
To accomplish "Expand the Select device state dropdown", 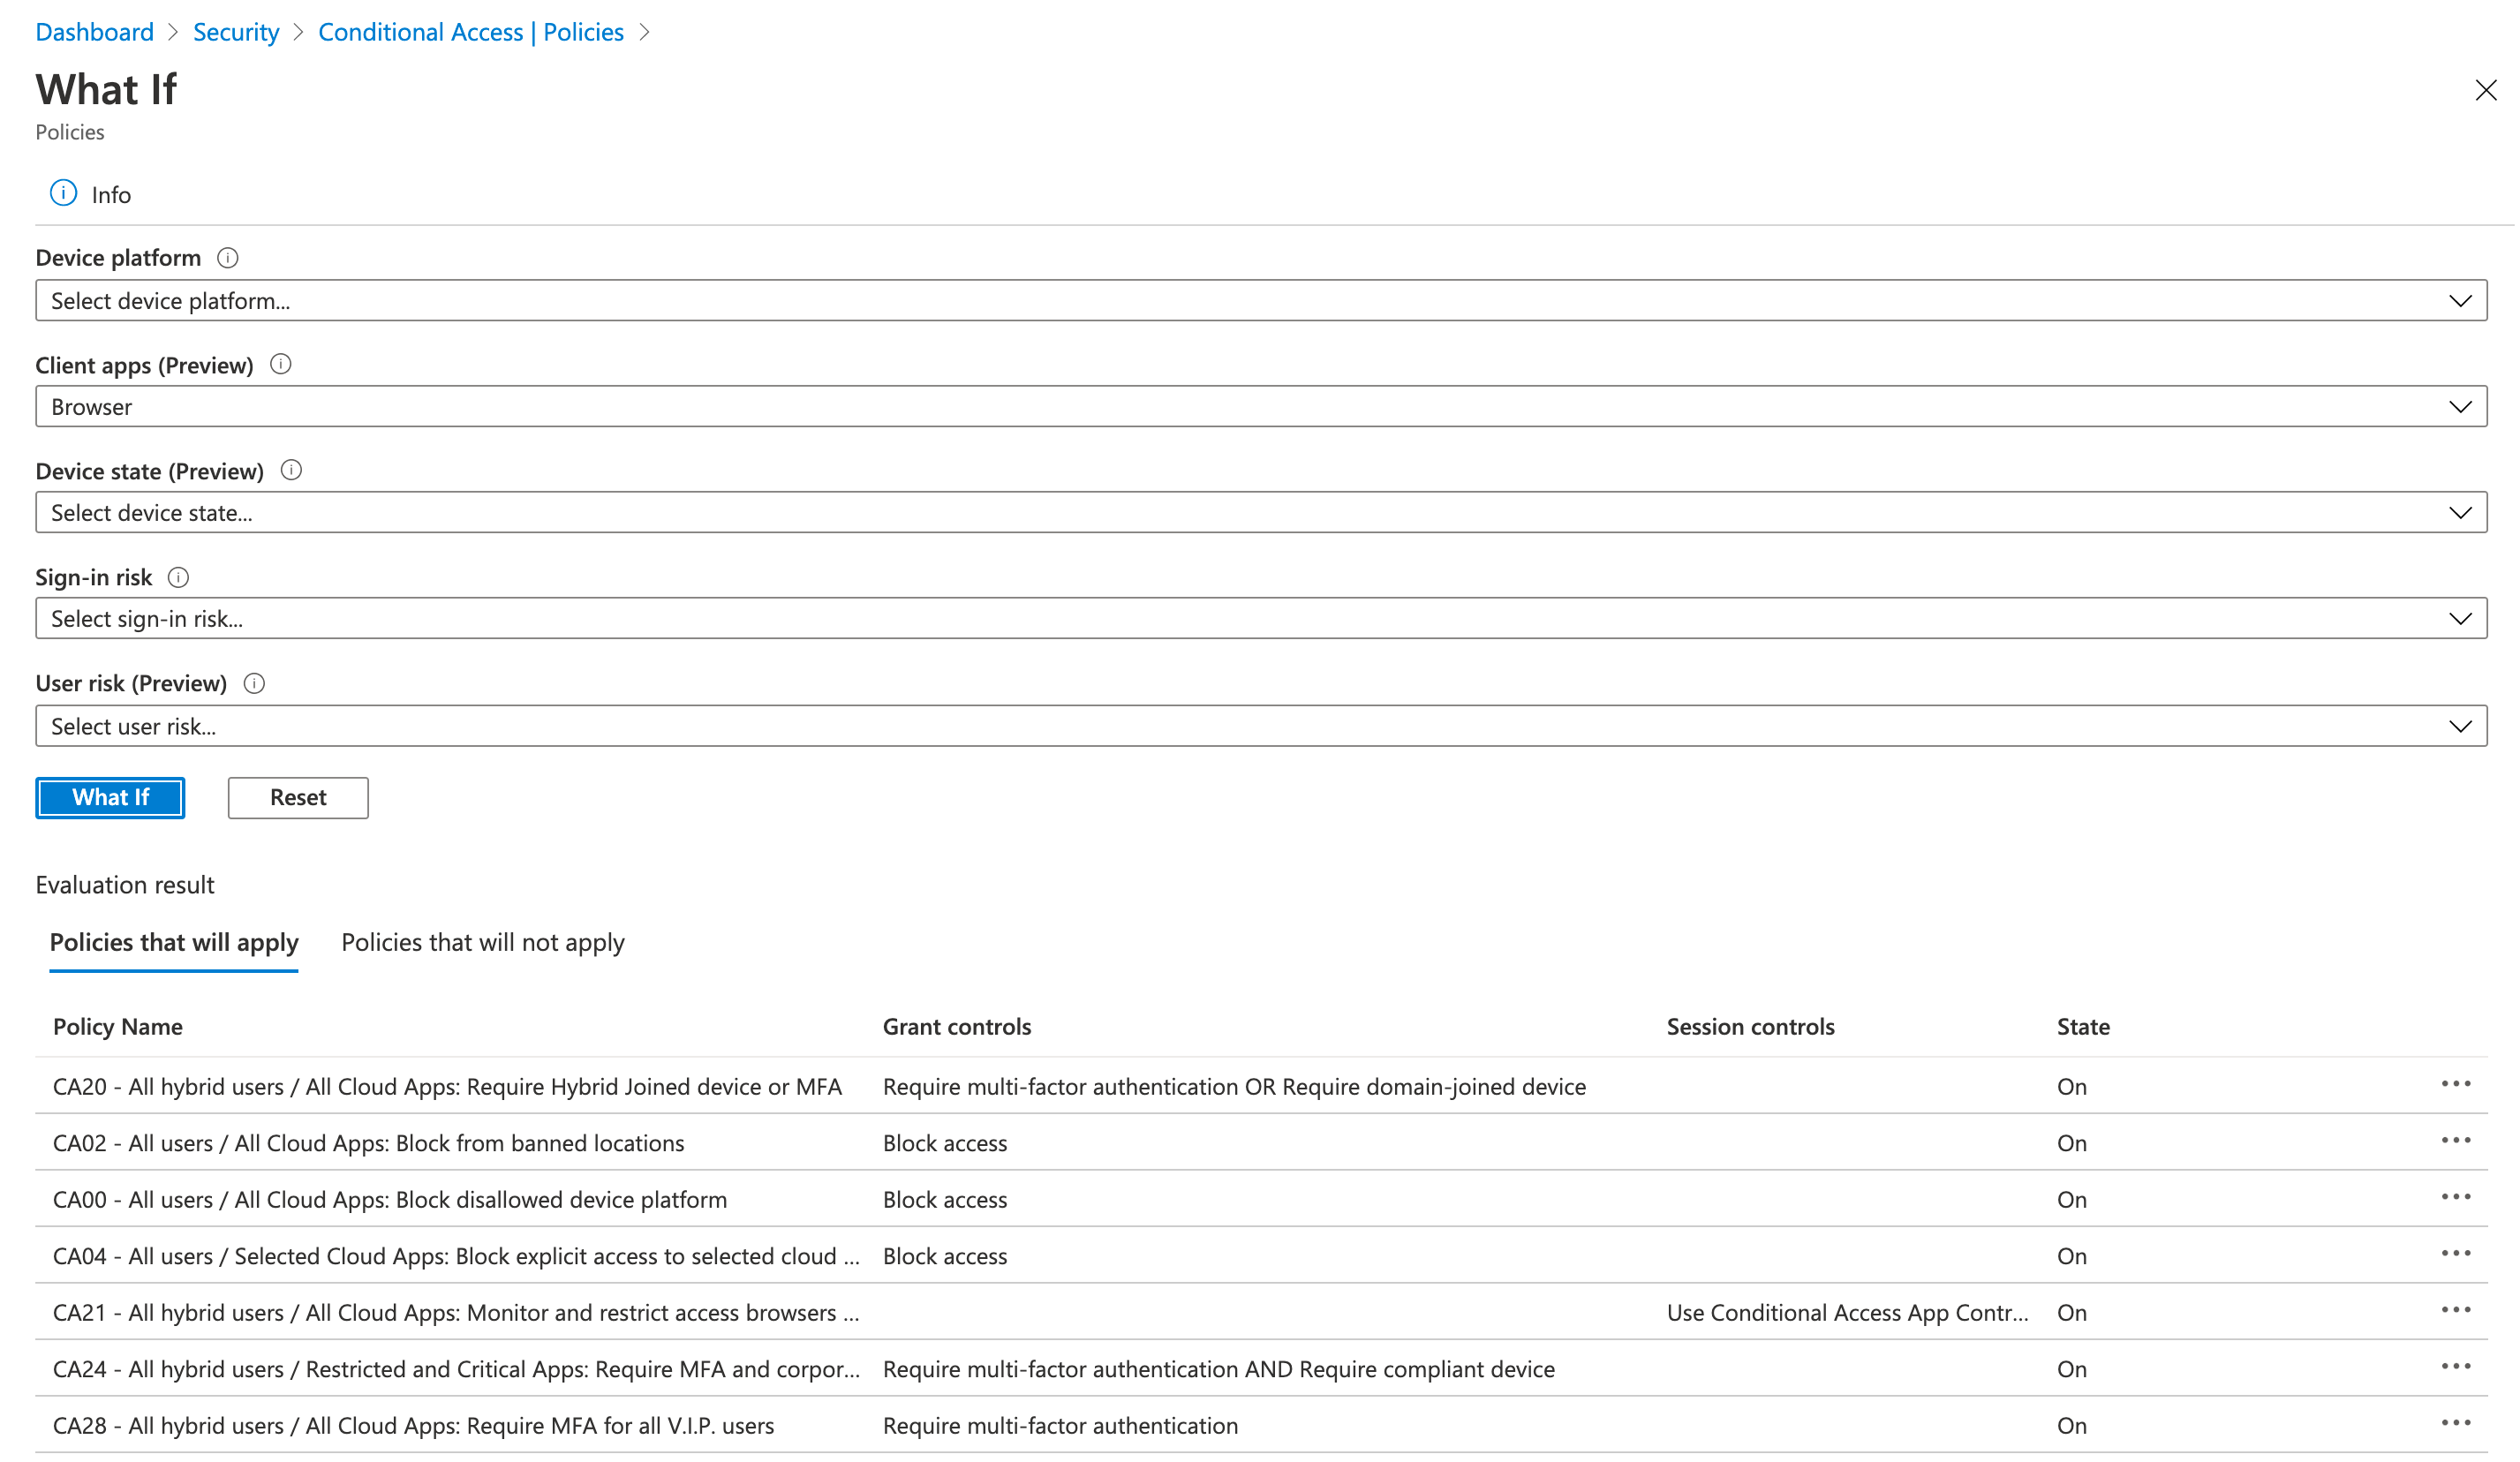I will [1261, 512].
